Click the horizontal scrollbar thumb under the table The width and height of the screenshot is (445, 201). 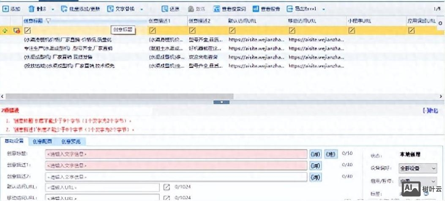[119, 96]
